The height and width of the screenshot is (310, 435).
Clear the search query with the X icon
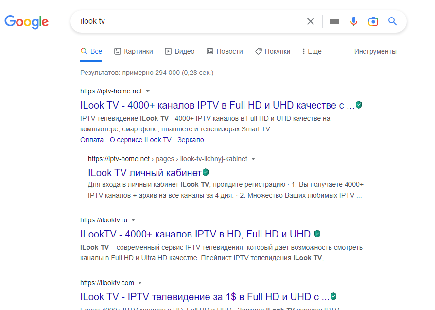(310, 21)
